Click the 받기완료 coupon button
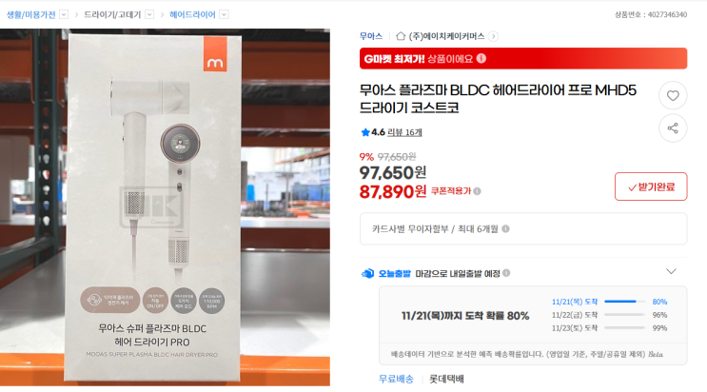707x392 pixels. click(651, 186)
